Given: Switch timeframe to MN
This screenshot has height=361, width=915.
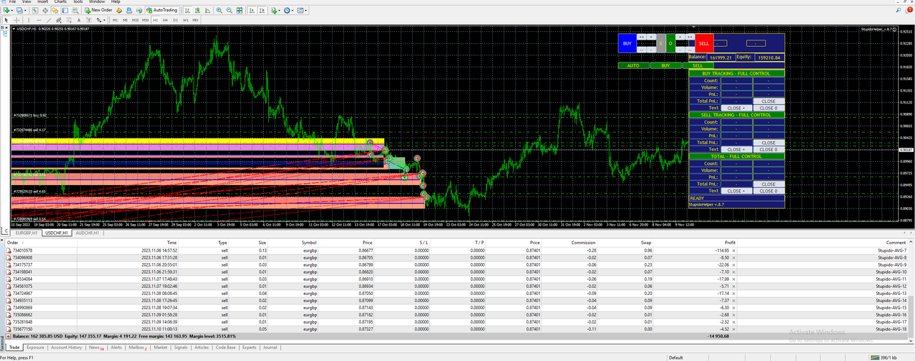Looking at the screenshot, I should pos(195,20).
